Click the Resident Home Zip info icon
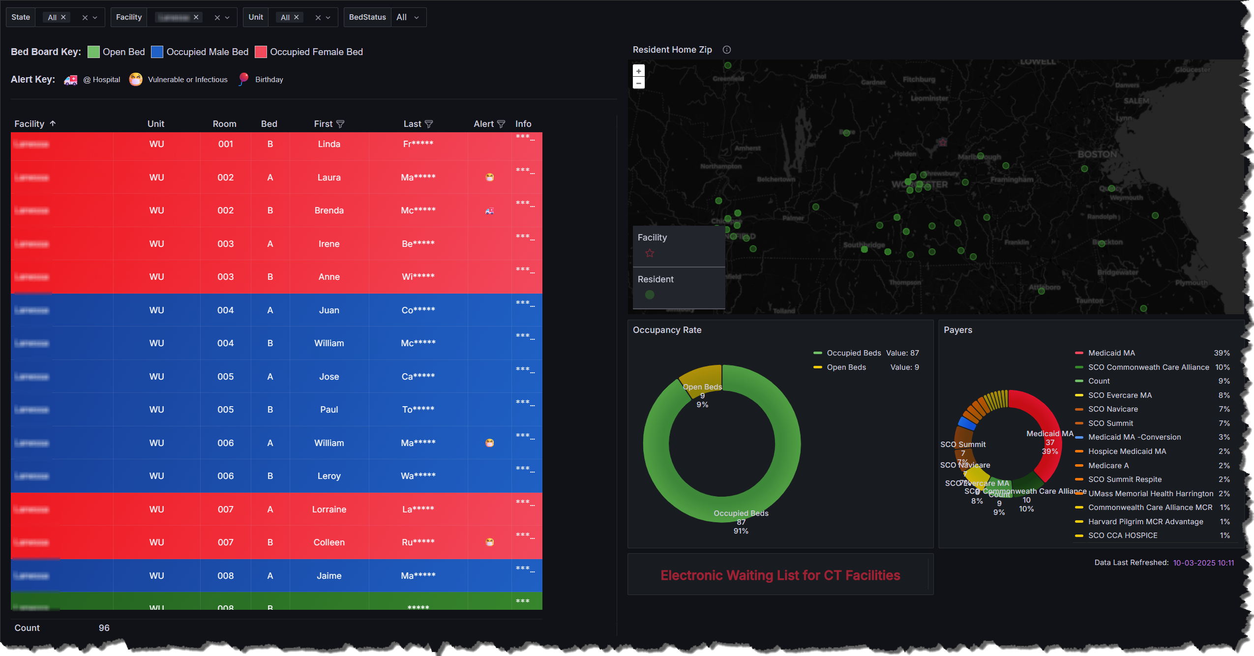Image resolution: width=1254 pixels, height=656 pixels. [726, 50]
